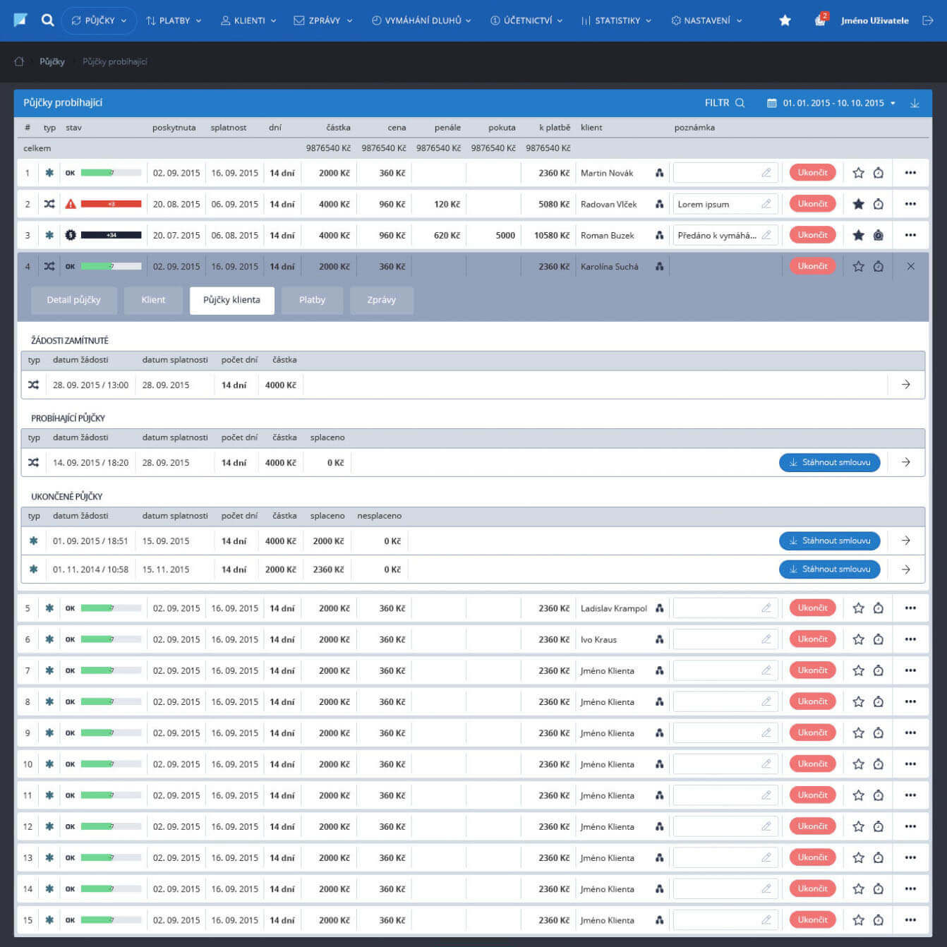The height and width of the screenshot is (947, 947).
Task: Open more options for Radovan Vlček row
Action: (910, 204)
